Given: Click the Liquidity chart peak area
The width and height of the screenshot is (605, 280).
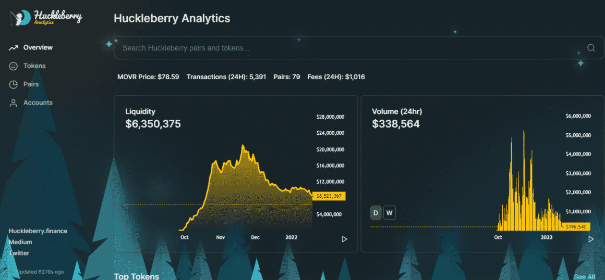Looking at the screenshot, I should (x=243, y=146).
